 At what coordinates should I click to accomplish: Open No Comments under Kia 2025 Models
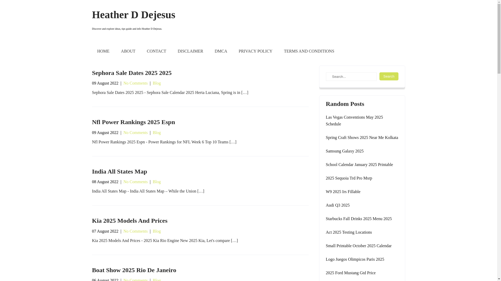pyautogui.click(x=135, y=231)
